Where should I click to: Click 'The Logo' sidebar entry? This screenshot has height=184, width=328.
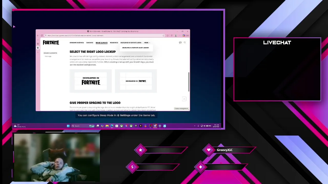[48, 56]
